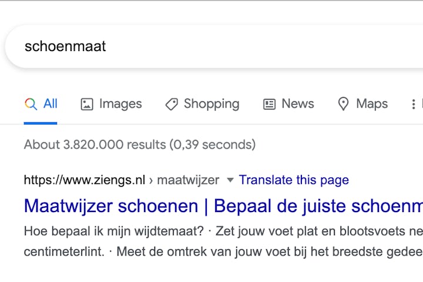Click snippet line starting with centimeterlint
The image size is (423, 282).
pos(223,252)
